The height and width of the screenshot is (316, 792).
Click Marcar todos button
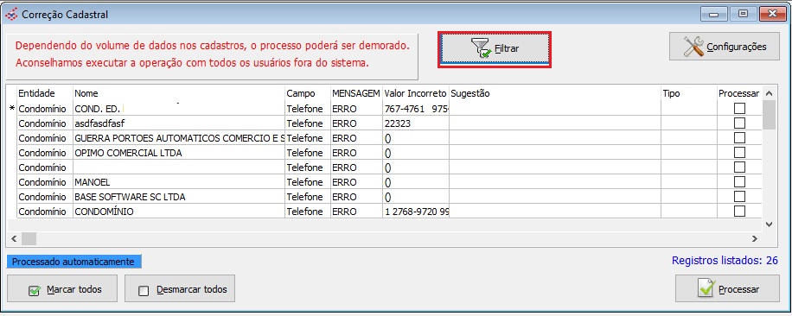pyautogui.click(x=62, y=289)
